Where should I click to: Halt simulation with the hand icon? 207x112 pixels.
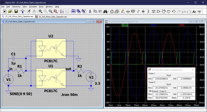click(34, 11)
